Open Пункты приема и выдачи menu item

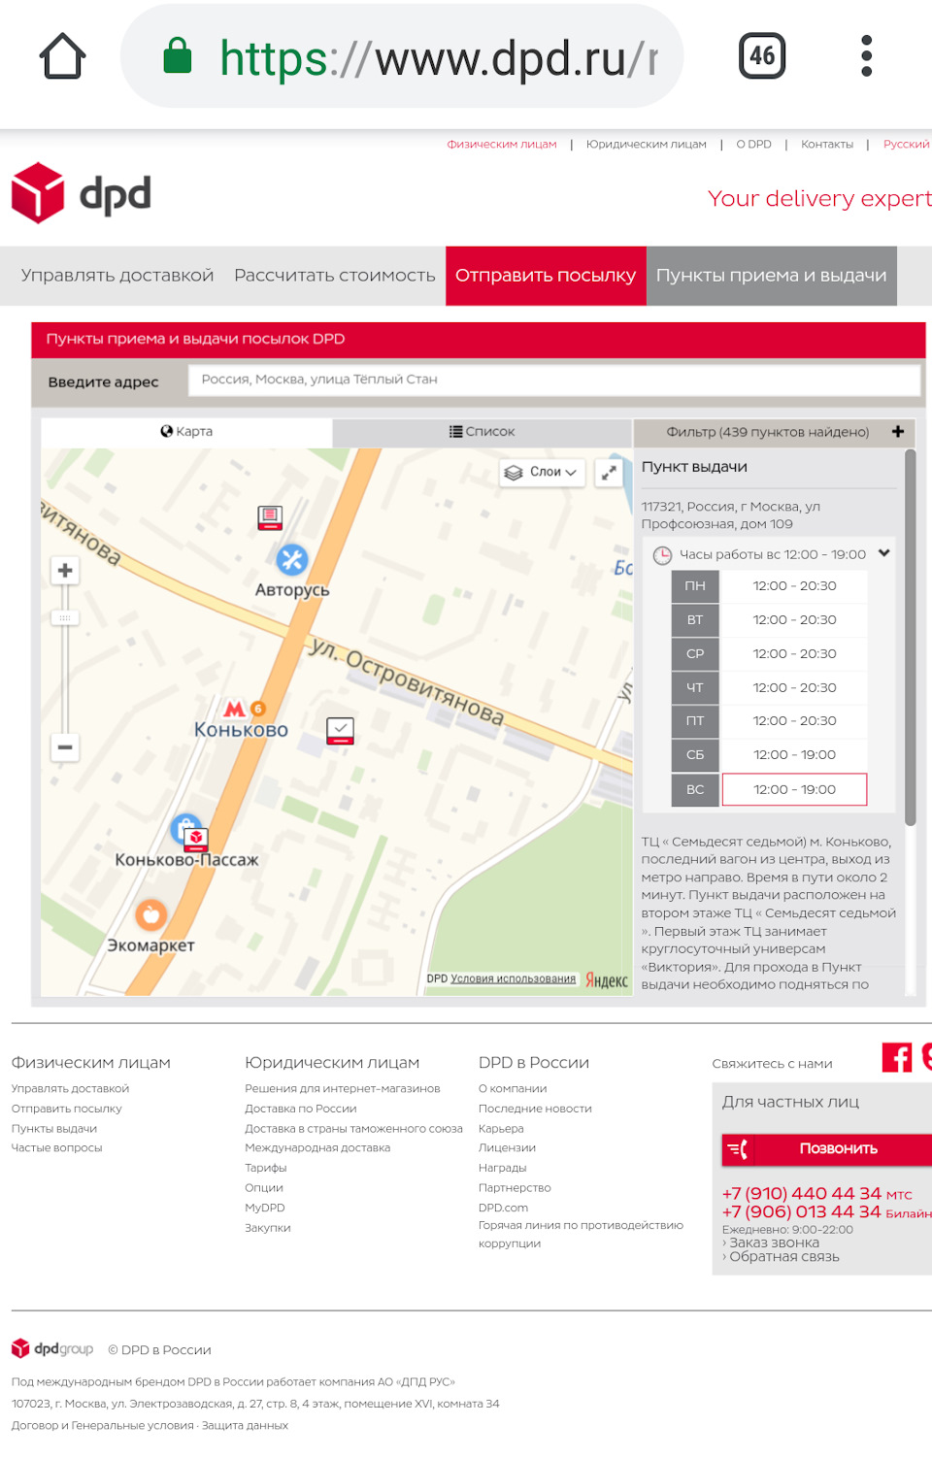coord(772,276)
